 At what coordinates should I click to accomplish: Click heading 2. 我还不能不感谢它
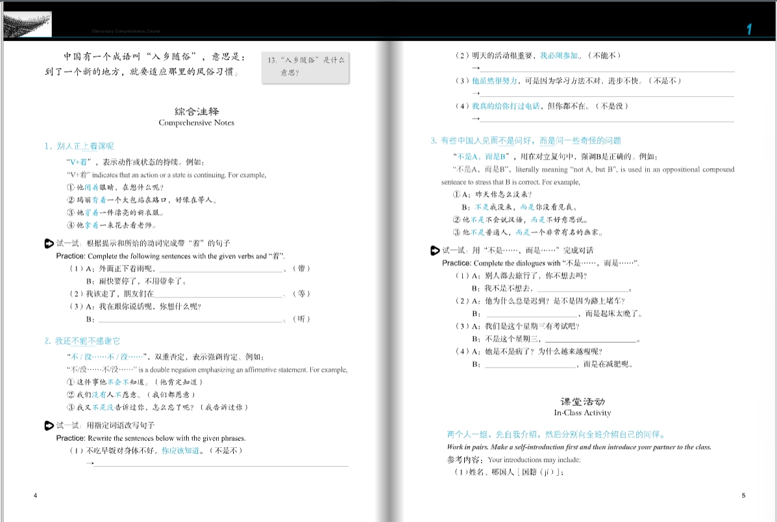click(x=82, y=341)
